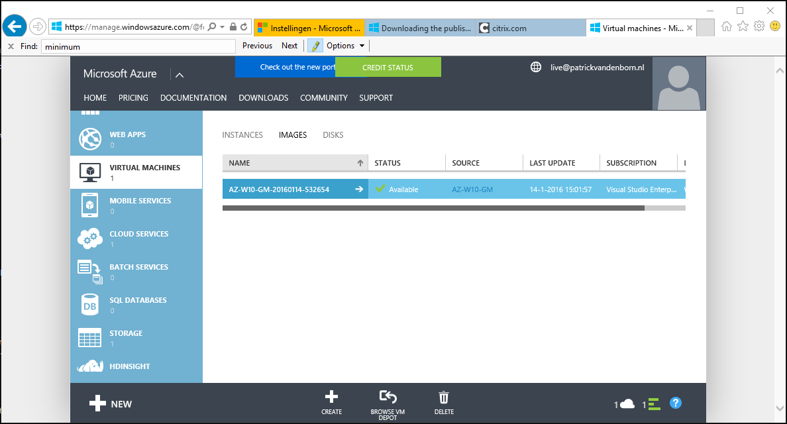Open the browser Home icon
The width and height of the screenshot is (787, 424).
[x=727, y=26]
